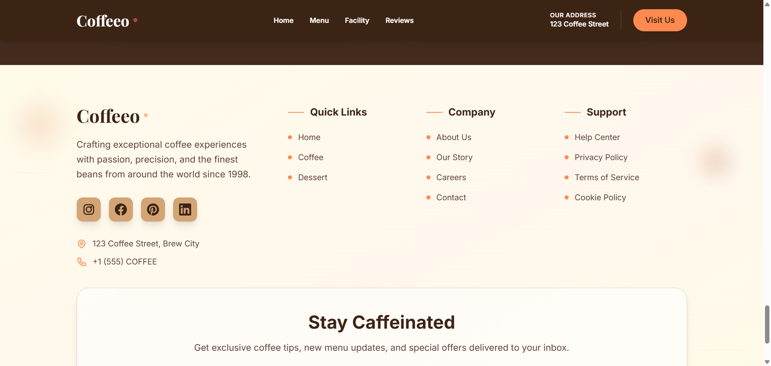This screenshot has height=366, width=771.
Task: Open the Instagram social icon
Action: click(x=89, y=209)
